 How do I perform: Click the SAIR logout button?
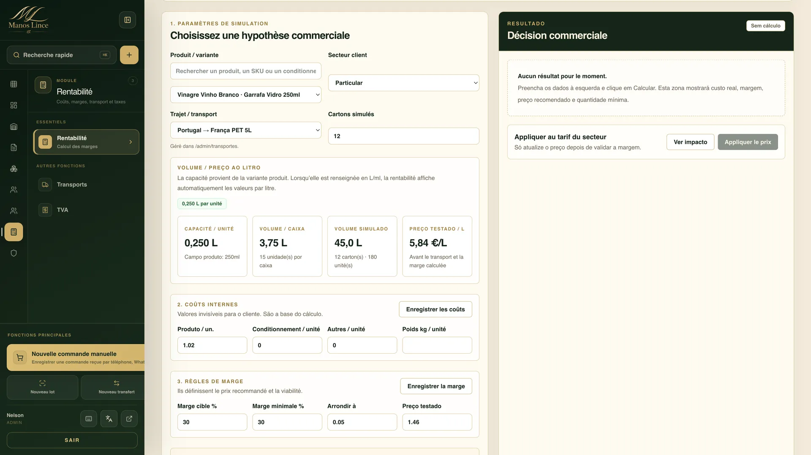[x=72, y=440]
